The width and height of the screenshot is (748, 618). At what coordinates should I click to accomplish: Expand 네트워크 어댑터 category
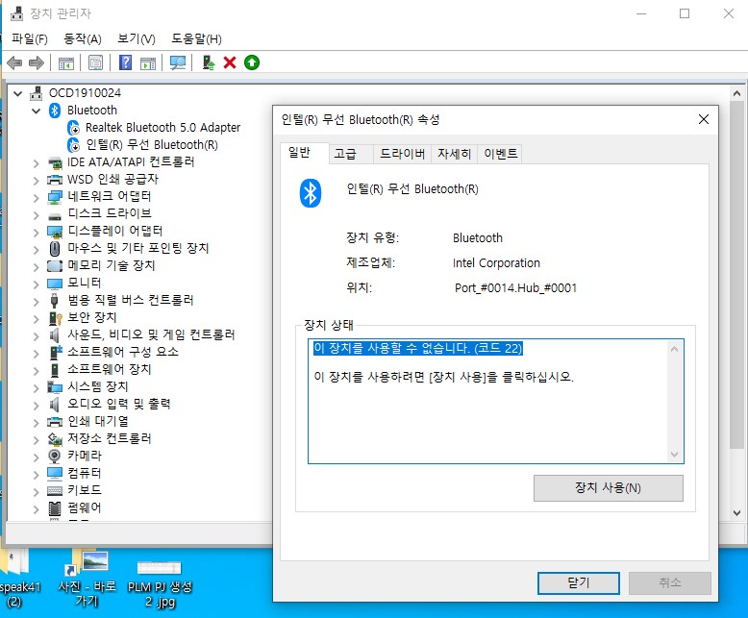point(36,197)
